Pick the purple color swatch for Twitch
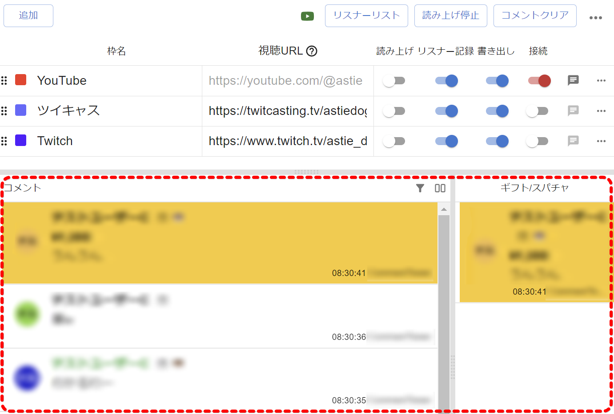The width and height of the screenshot is (614, 414). pos(21,141)
